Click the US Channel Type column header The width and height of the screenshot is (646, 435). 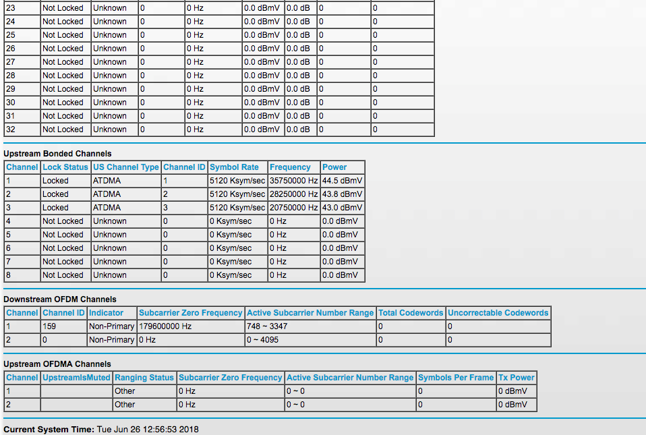point(126,167)
